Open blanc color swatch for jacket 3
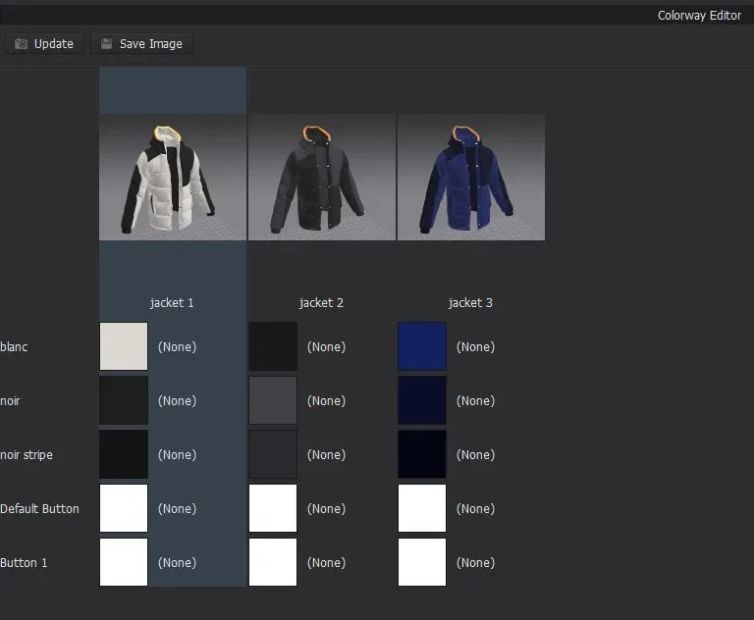Viewport: 754px width, 620px height. [422, 346]
